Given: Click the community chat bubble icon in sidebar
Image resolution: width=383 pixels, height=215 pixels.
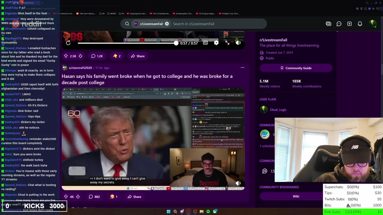Looking at the screenshot, I should pos(265,171).
